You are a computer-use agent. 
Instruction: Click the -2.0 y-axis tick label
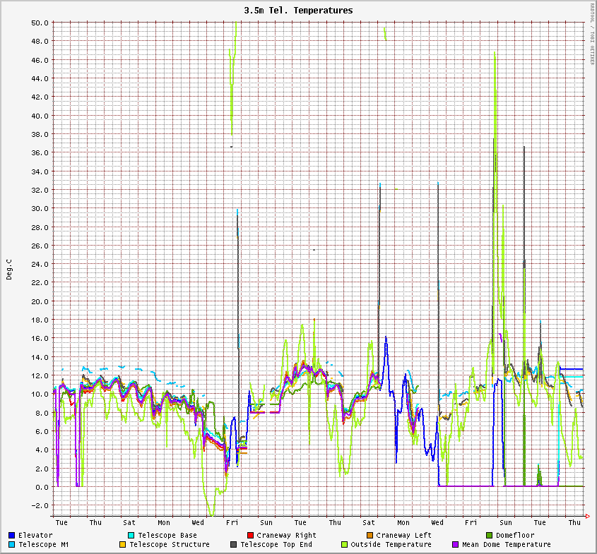[40, 505]
